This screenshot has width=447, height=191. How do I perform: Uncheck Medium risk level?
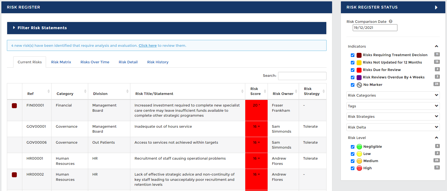coord(352,161)
